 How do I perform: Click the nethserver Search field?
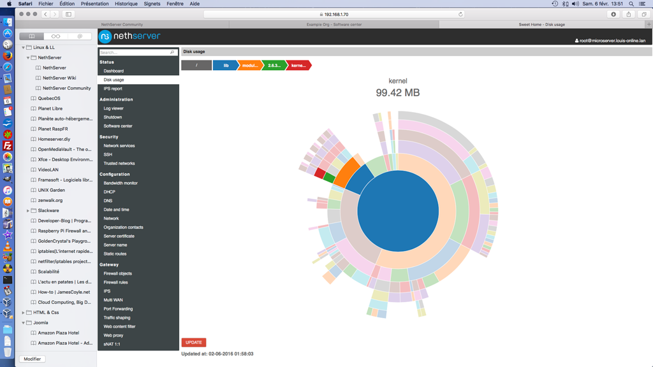(138, 52)
